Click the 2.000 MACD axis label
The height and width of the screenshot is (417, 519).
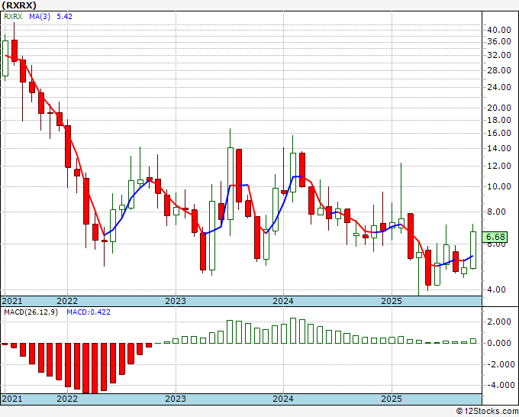click(x=499, y=322)
